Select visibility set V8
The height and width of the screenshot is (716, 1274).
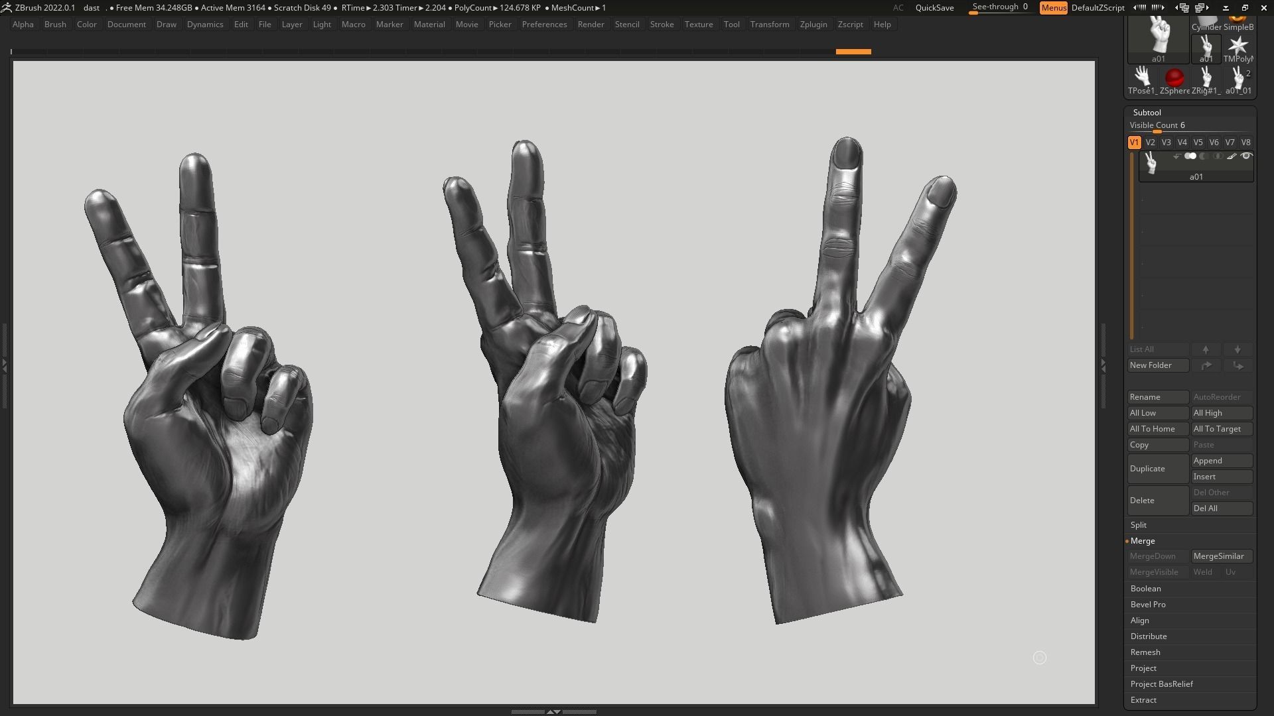[1245, 143]
